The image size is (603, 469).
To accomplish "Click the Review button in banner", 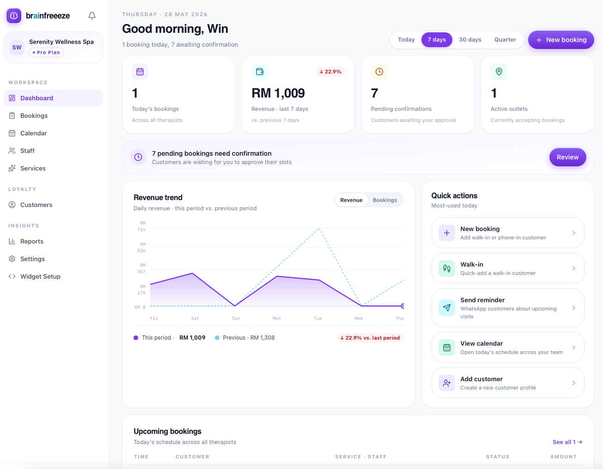I will point(567,157).
